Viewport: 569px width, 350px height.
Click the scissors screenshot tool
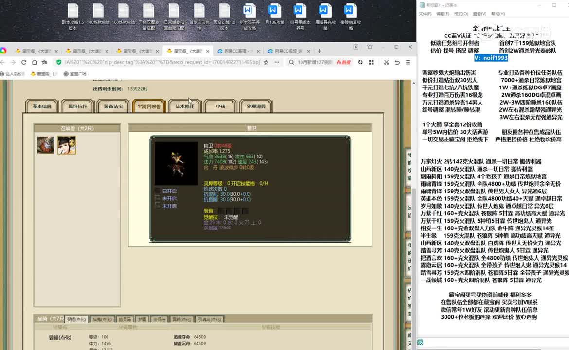click(386, 62)
